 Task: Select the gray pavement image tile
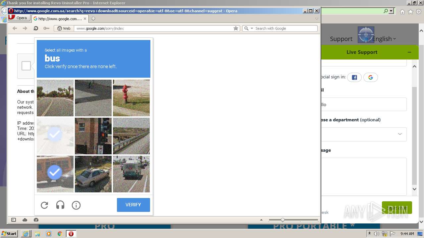(93, 98)
